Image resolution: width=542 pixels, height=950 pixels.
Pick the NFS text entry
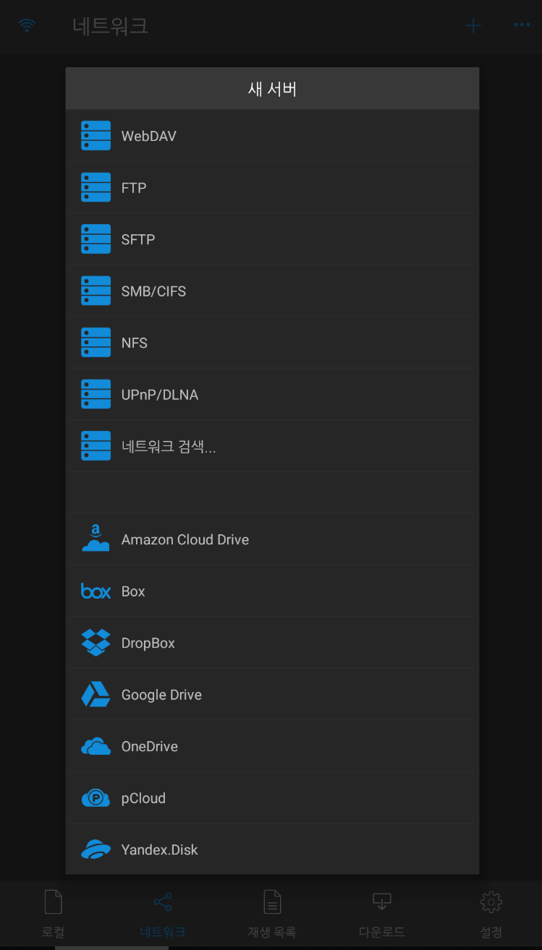[x=135, y=343]
